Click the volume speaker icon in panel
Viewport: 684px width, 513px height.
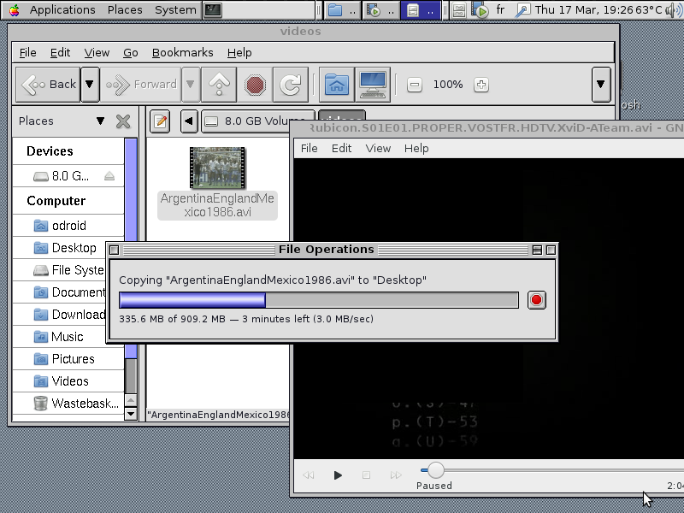[x=674, y=10]
